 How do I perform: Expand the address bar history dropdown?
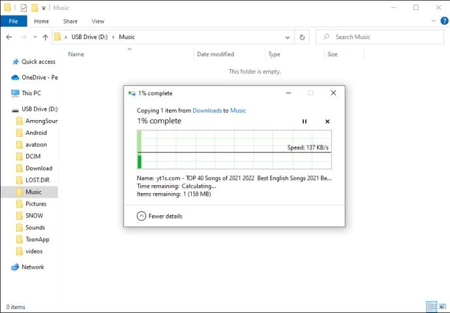point(287,37)
